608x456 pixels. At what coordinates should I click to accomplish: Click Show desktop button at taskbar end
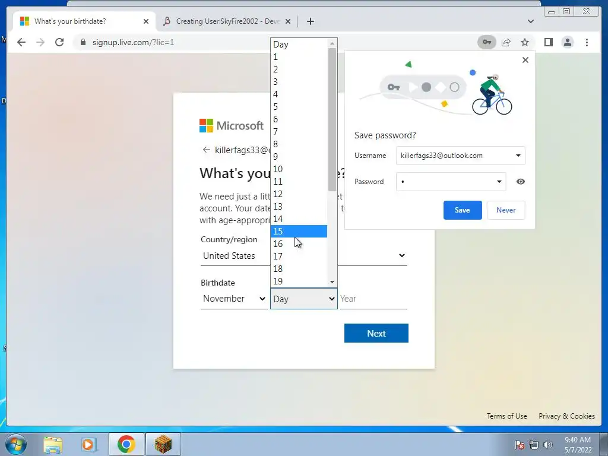[x=604, y=444]
